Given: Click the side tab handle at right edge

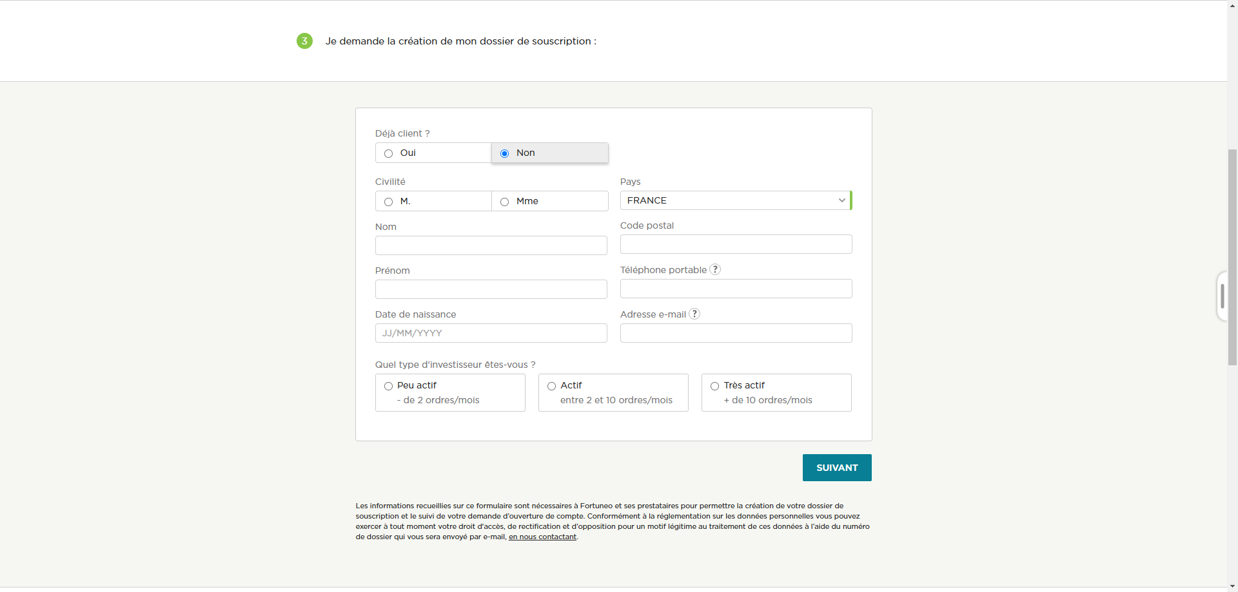Looking at the screenshot, I should click(x=1222, y=296).
